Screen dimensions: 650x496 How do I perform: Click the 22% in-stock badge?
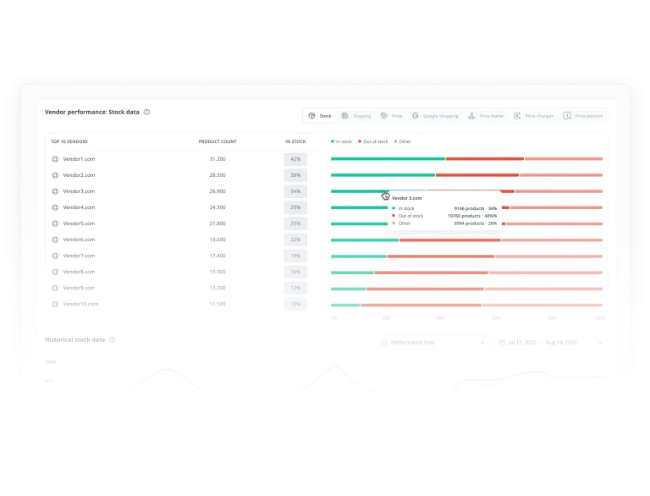(295, 240)
